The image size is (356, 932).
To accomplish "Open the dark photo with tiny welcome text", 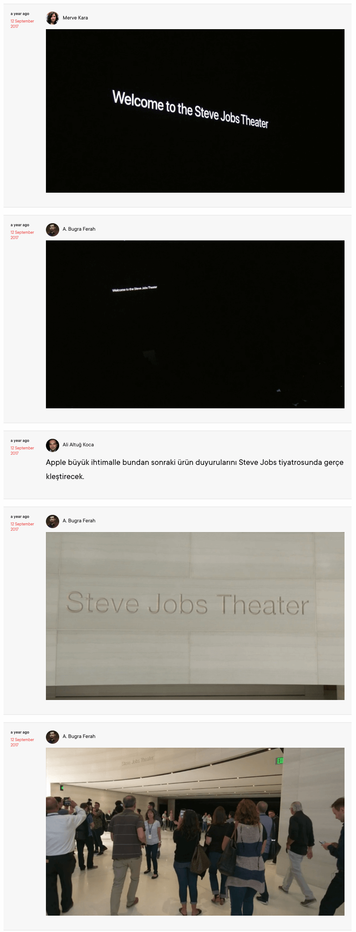I will pyautogui.click(x=195, y=324).
